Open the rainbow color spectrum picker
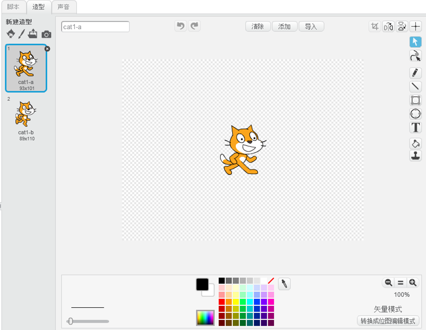Viewport: 426px width, 330px height. [205, 317]
